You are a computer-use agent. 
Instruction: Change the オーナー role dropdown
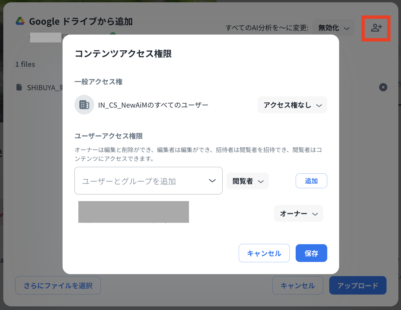tap(298, 214)
